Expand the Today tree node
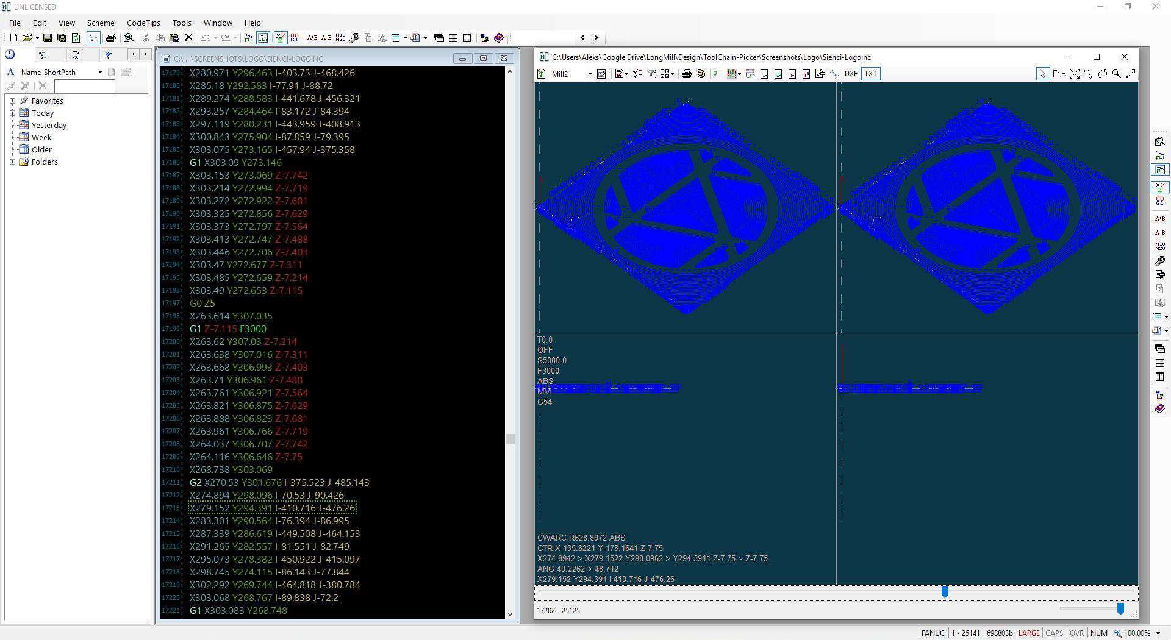The width and height of the screenshot is (1171, 640). coord(13,113)
